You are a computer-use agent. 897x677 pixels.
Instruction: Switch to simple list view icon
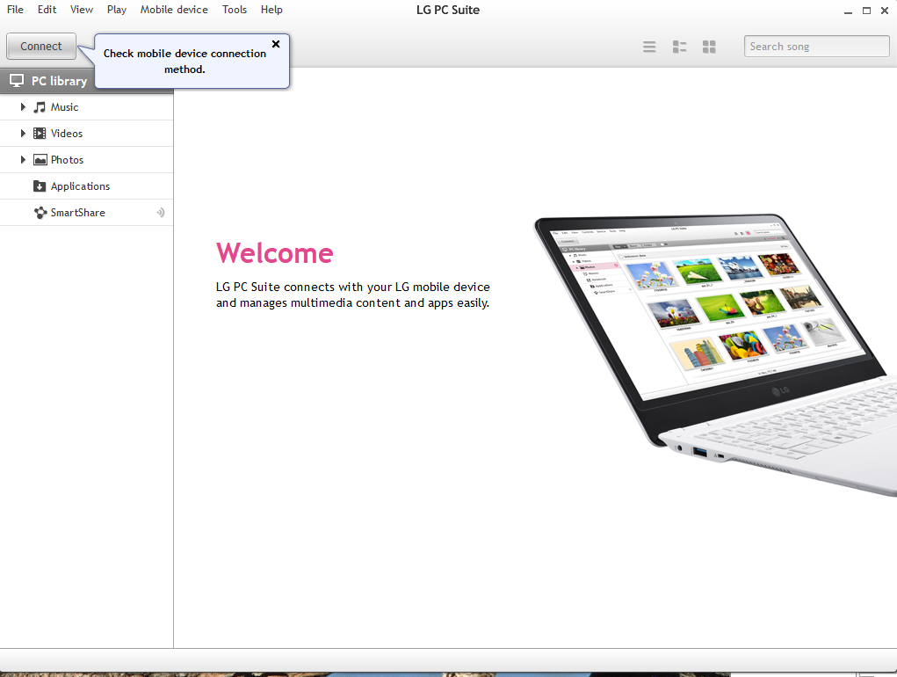[649, 47]
